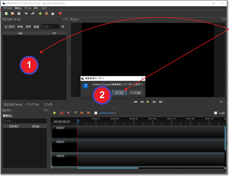Open the トラック 2 track dropdown arrow
Screen dimensions: 229x176
point(54,156)
